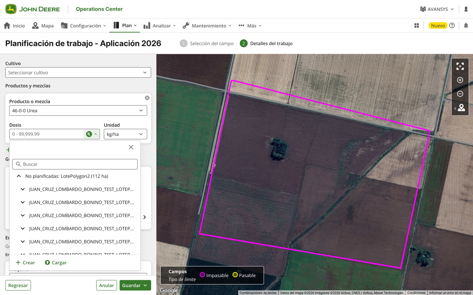The height and width of the screenshot is (295, 473).
Task: Open the user profile icon
Action: point(466,9)
